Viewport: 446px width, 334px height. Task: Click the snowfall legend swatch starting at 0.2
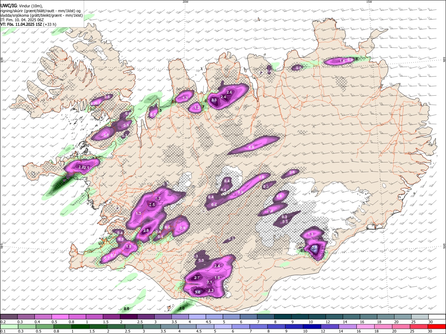click(9, 317)
